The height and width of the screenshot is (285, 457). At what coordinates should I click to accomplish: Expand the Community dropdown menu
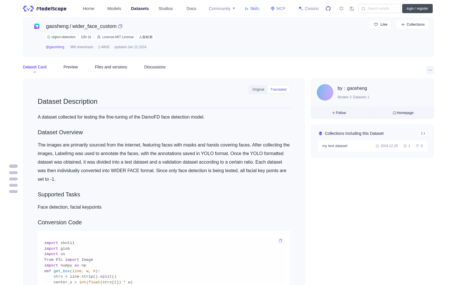222,9
